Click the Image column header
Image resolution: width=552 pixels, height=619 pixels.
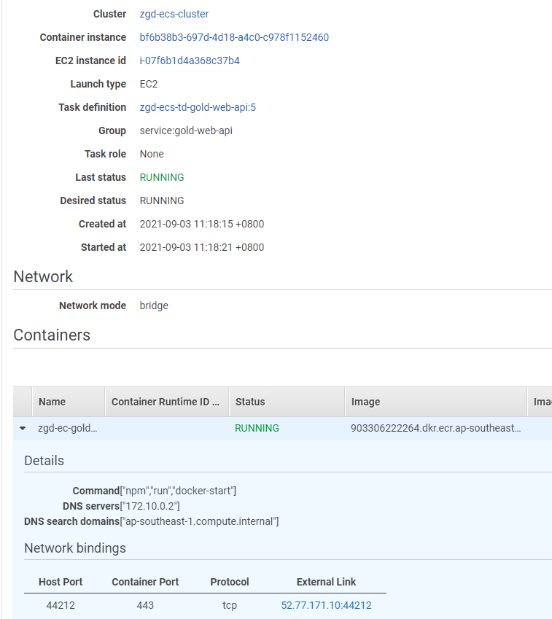365,402
